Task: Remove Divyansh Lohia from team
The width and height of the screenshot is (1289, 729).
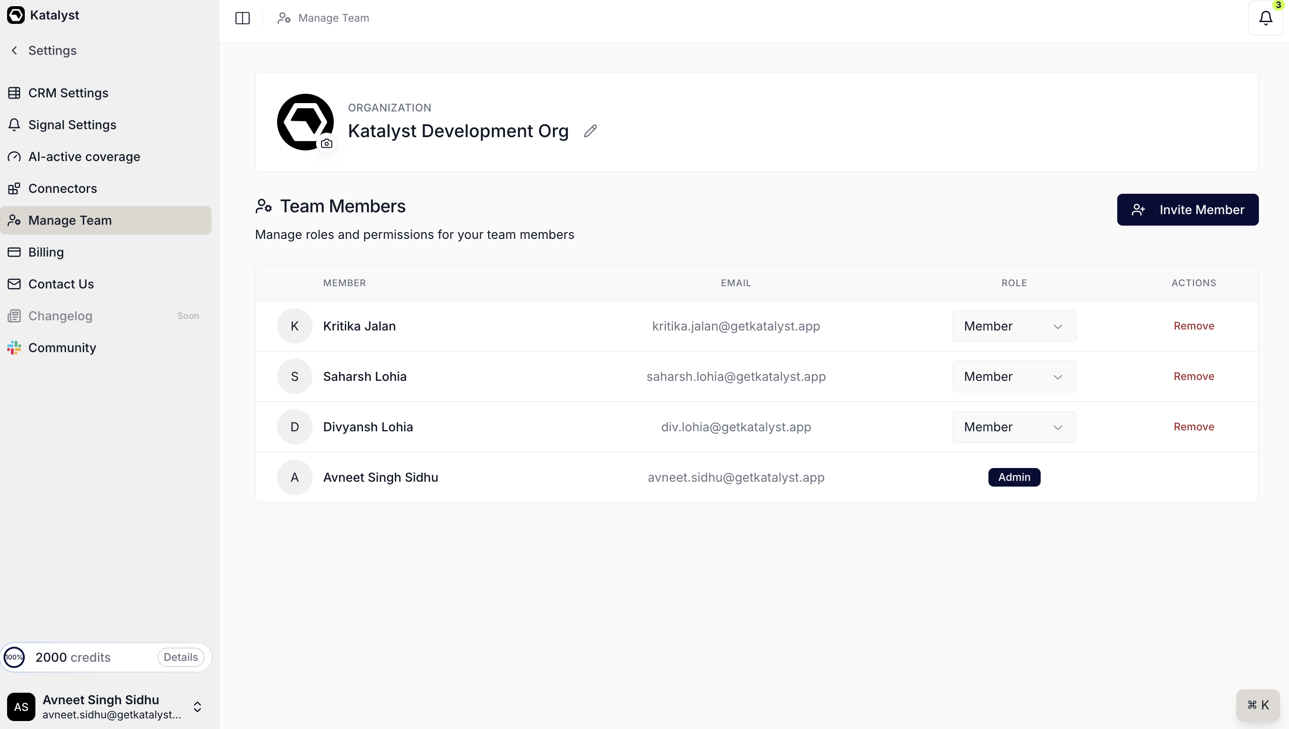Action: [x=1194, y=427]
